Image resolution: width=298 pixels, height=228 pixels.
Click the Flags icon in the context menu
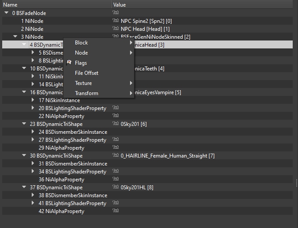[69, 63]
